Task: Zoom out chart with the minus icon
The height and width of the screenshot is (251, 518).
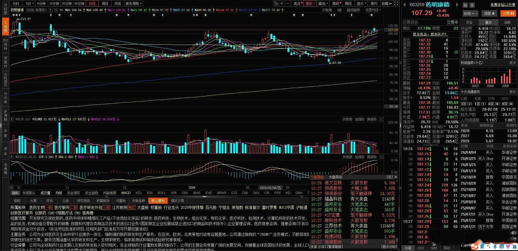Action: (288, 3)
